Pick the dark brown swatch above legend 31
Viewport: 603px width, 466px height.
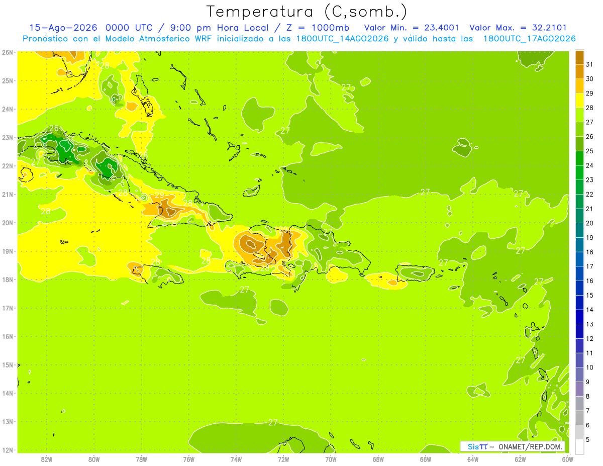pos(579,57)
